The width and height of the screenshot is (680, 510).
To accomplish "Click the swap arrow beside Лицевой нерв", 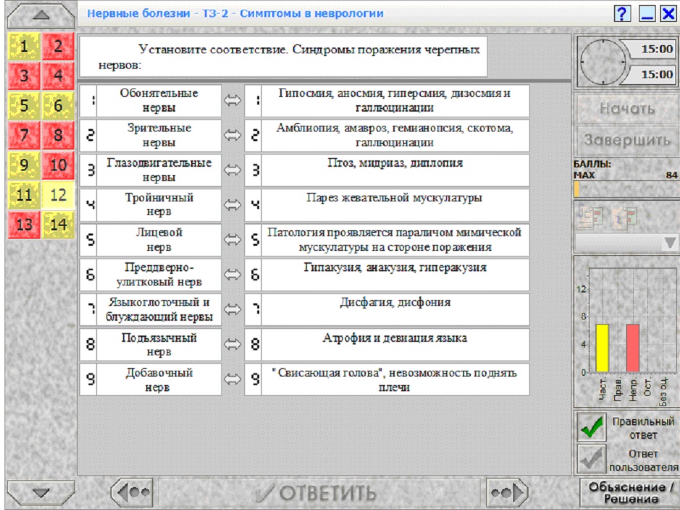I will (232, 240).
